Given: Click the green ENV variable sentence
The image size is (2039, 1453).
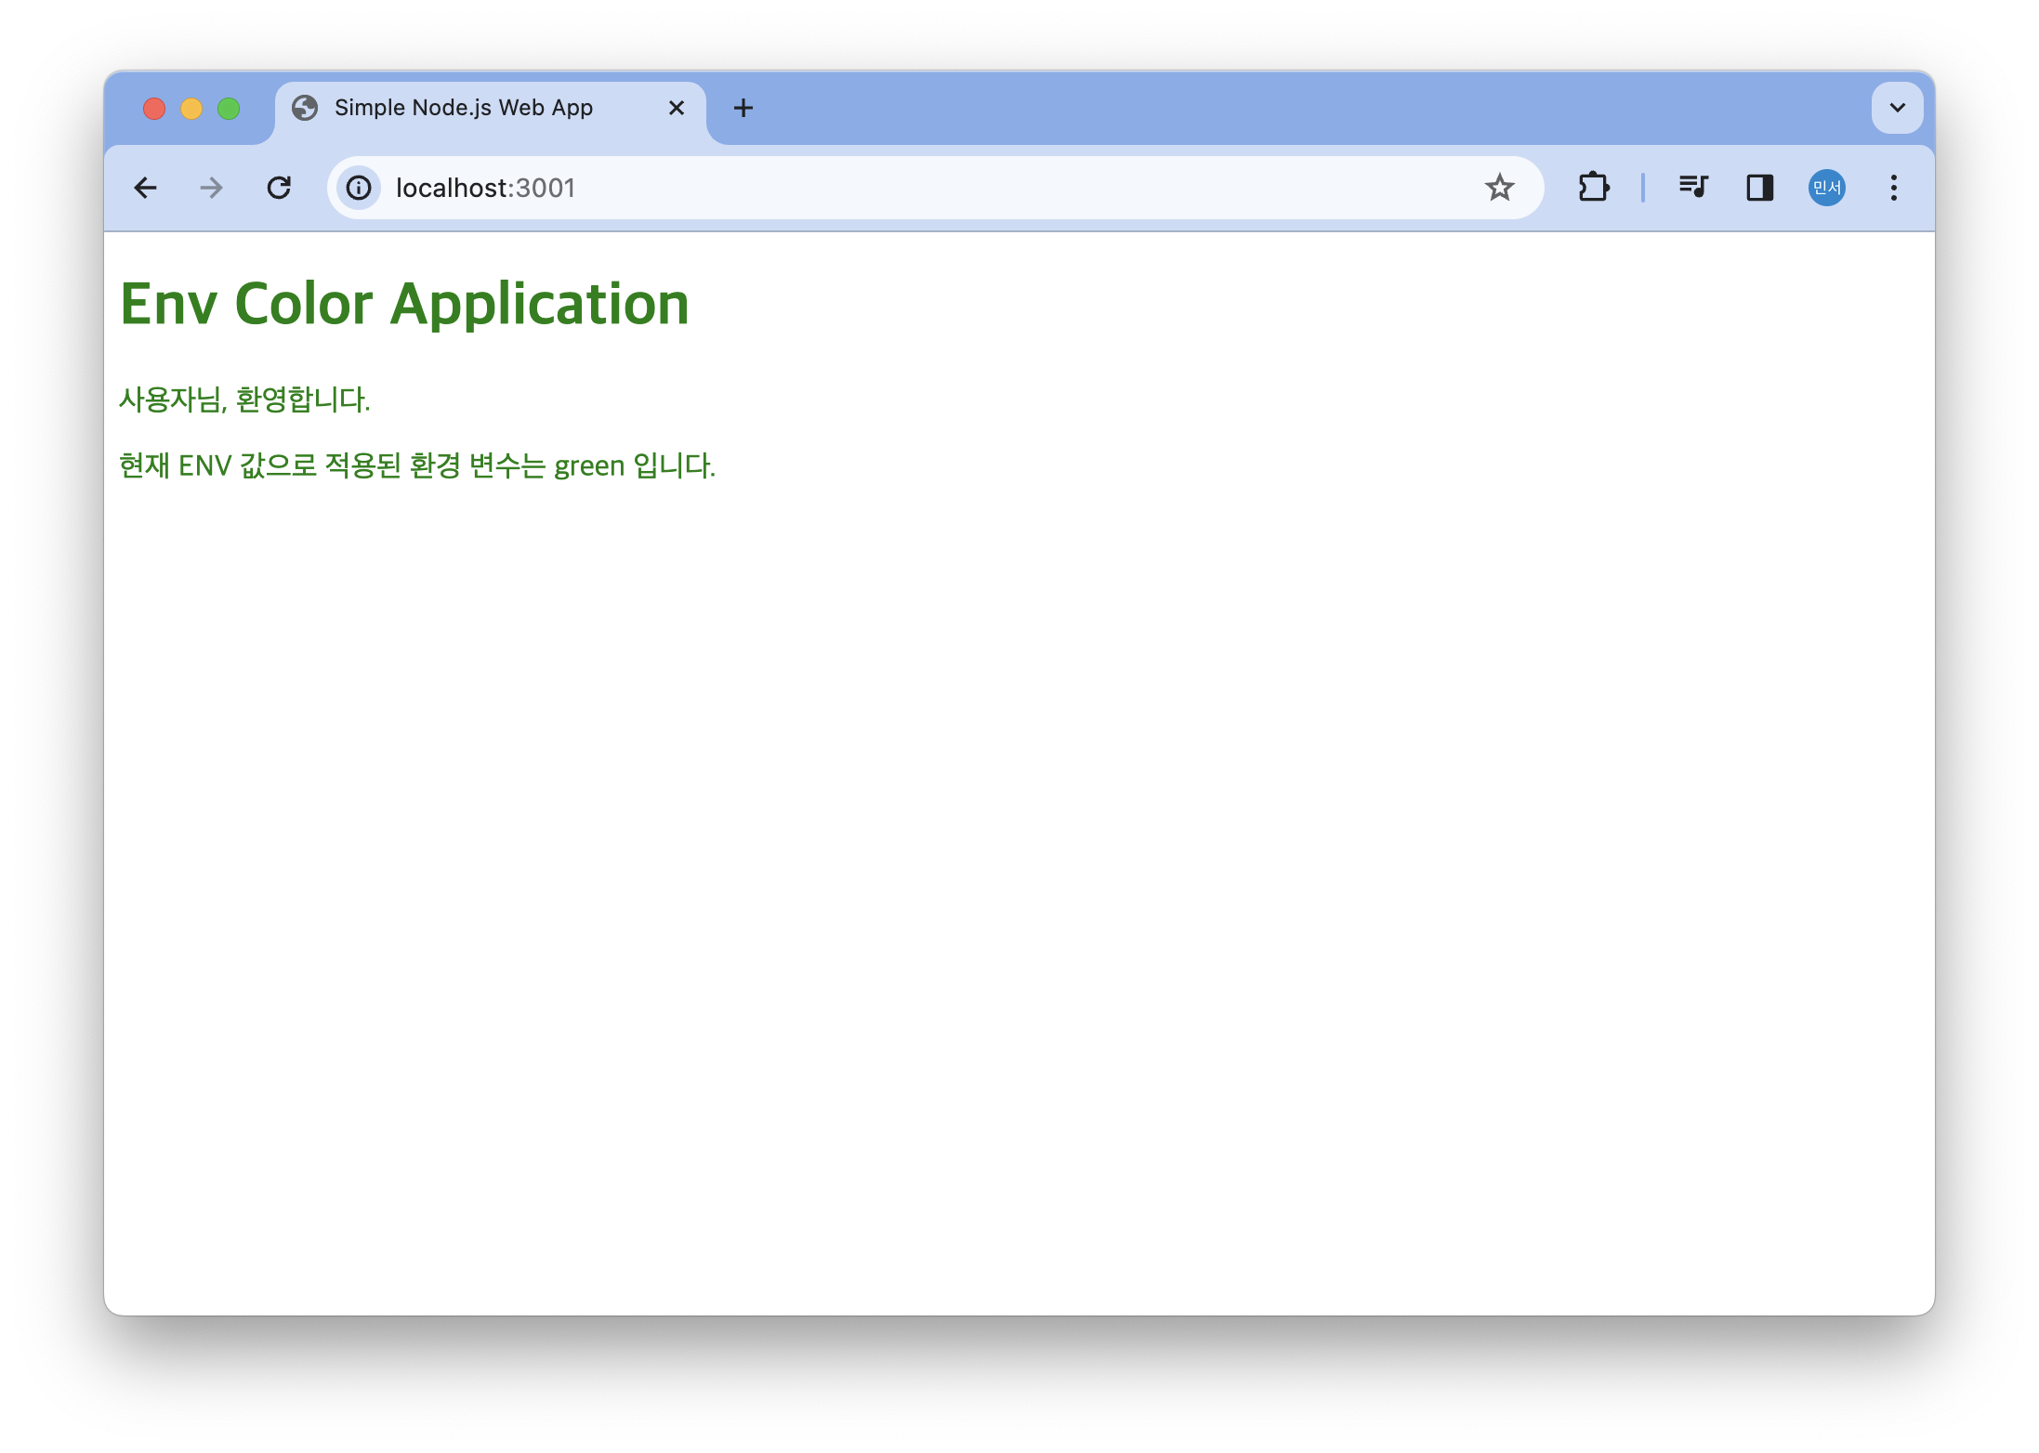Looking at the screenshot, I should pos(416,465).
